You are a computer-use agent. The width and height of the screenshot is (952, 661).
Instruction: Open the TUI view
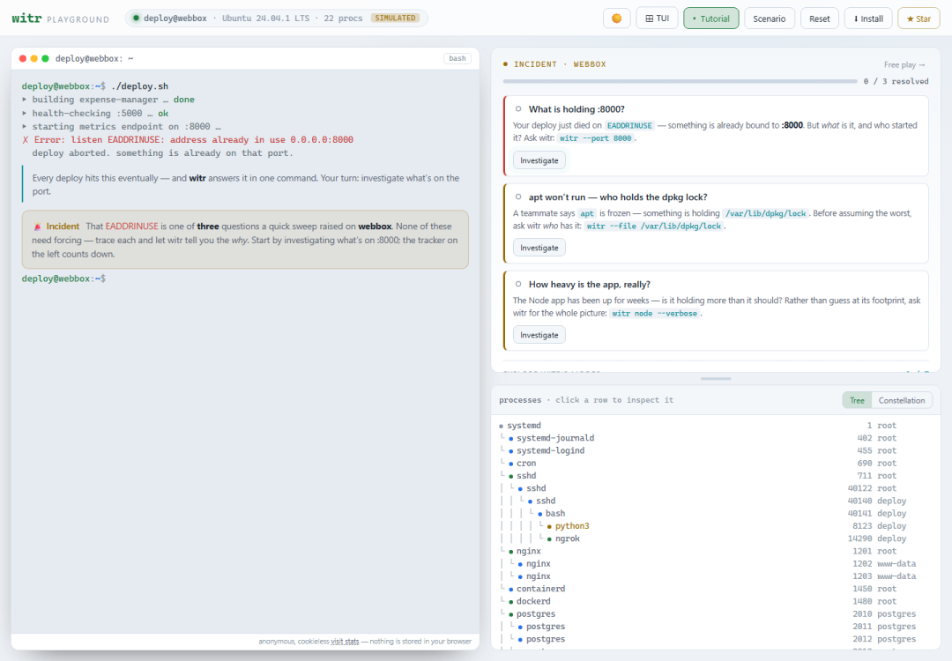pyautogui.click(x=657, y=19)
